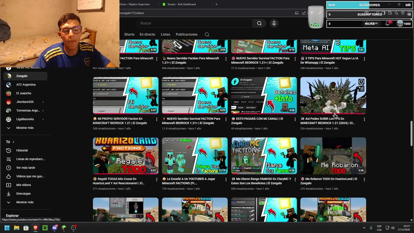Image resolution: width=414 pixels, height=233 pixels.
Task: Open Tormentas Arge... subscription
Action: coord(25,111)
